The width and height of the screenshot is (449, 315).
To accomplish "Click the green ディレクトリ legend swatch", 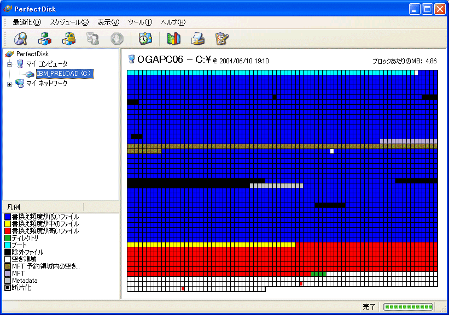I will click(8, 238).
